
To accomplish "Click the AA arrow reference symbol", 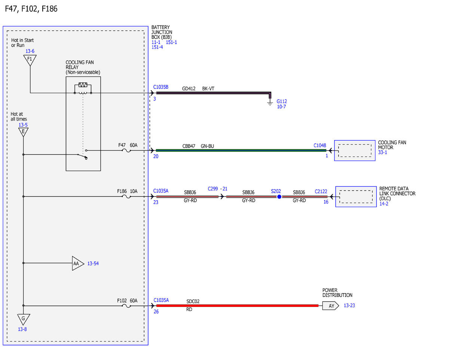I will pos(78,264).
